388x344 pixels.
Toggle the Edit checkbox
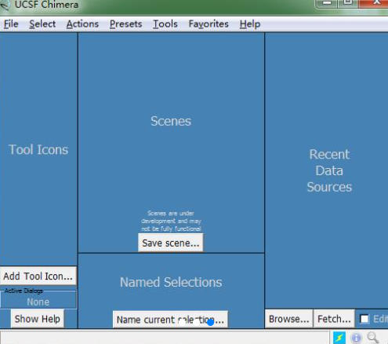[x=364, y=319]
